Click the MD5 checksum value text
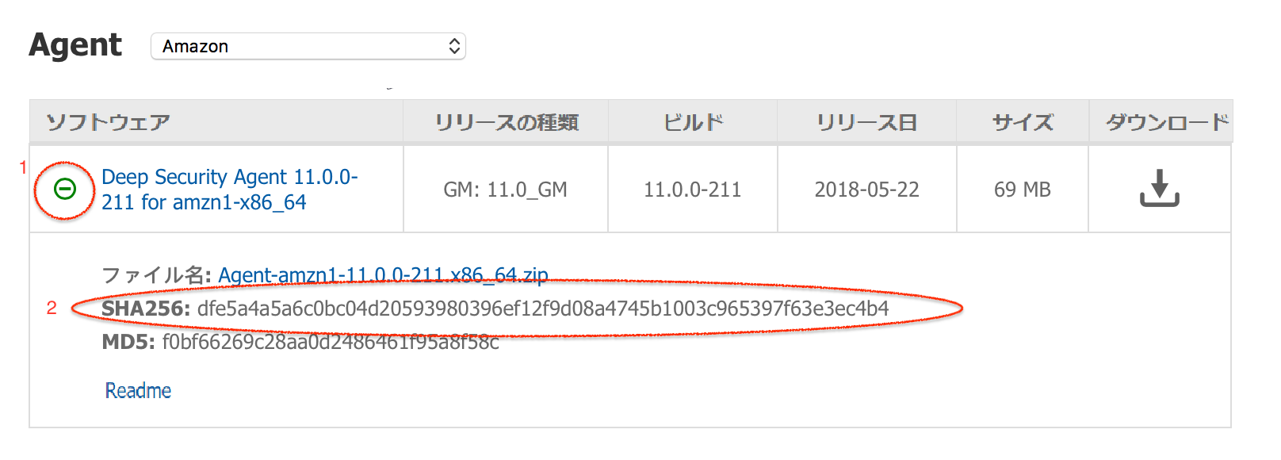 pos(331,343)
